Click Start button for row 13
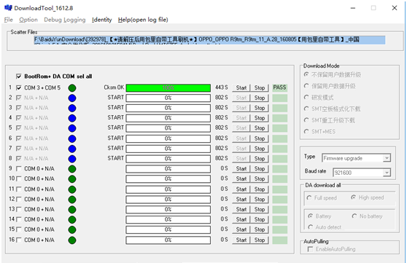Image resolution: width=407 pixels, height=263 pixels. (241, 209)
